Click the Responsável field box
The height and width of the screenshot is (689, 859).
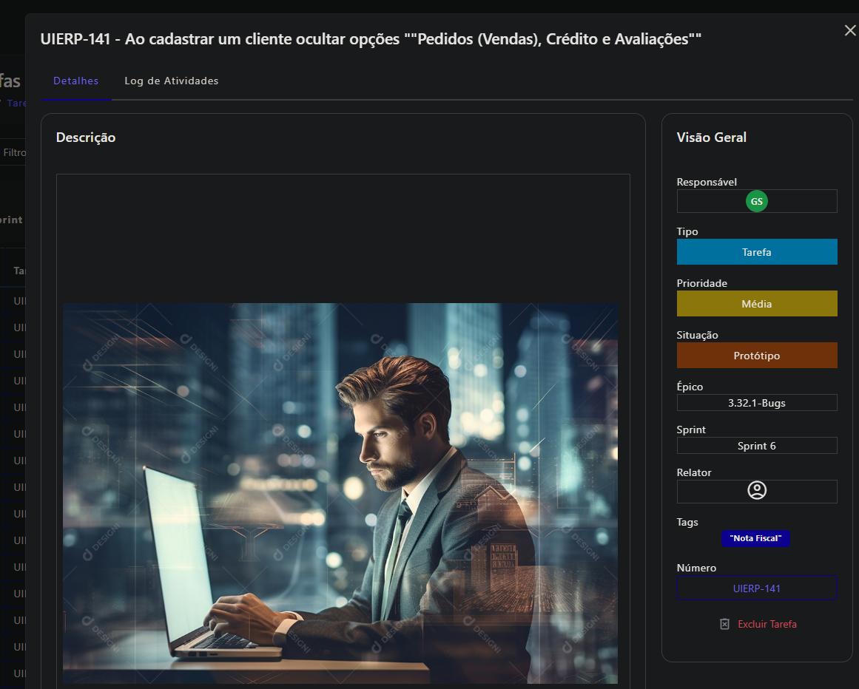tap(757, 201)
